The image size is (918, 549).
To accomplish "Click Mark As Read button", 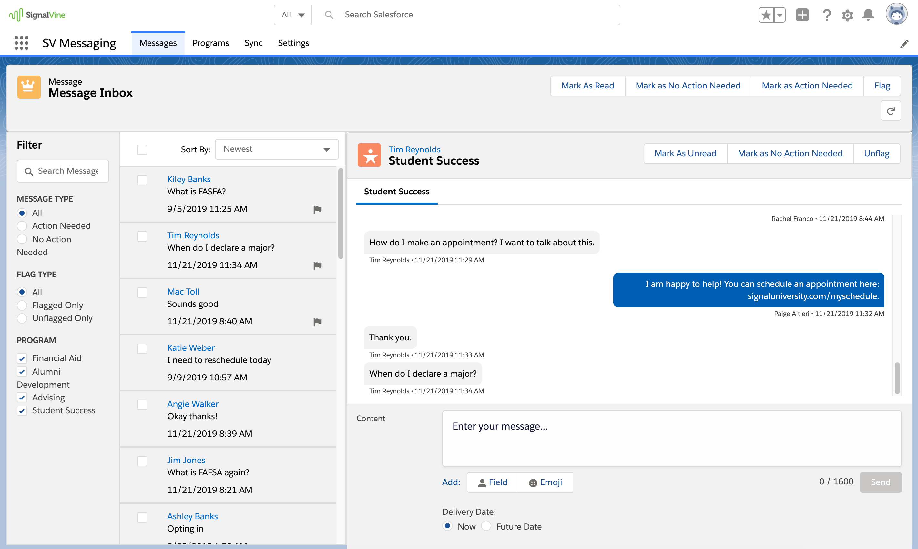I will click(587, 86).
